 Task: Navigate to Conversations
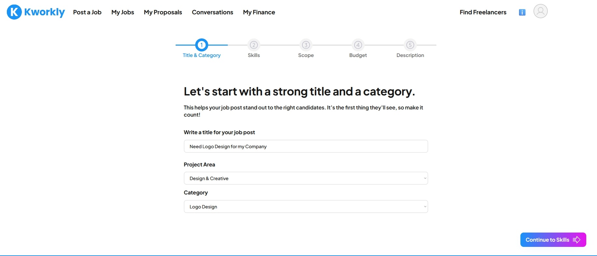point(212,12)
